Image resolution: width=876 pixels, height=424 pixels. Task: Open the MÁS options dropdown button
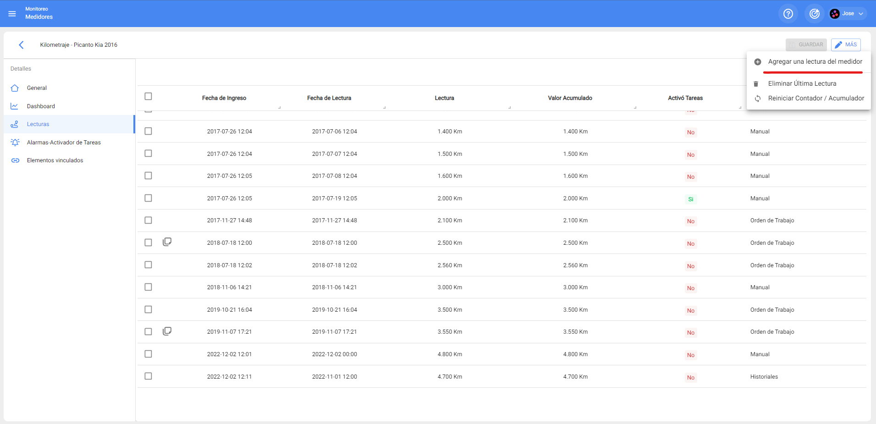click(x=846, y=45)
